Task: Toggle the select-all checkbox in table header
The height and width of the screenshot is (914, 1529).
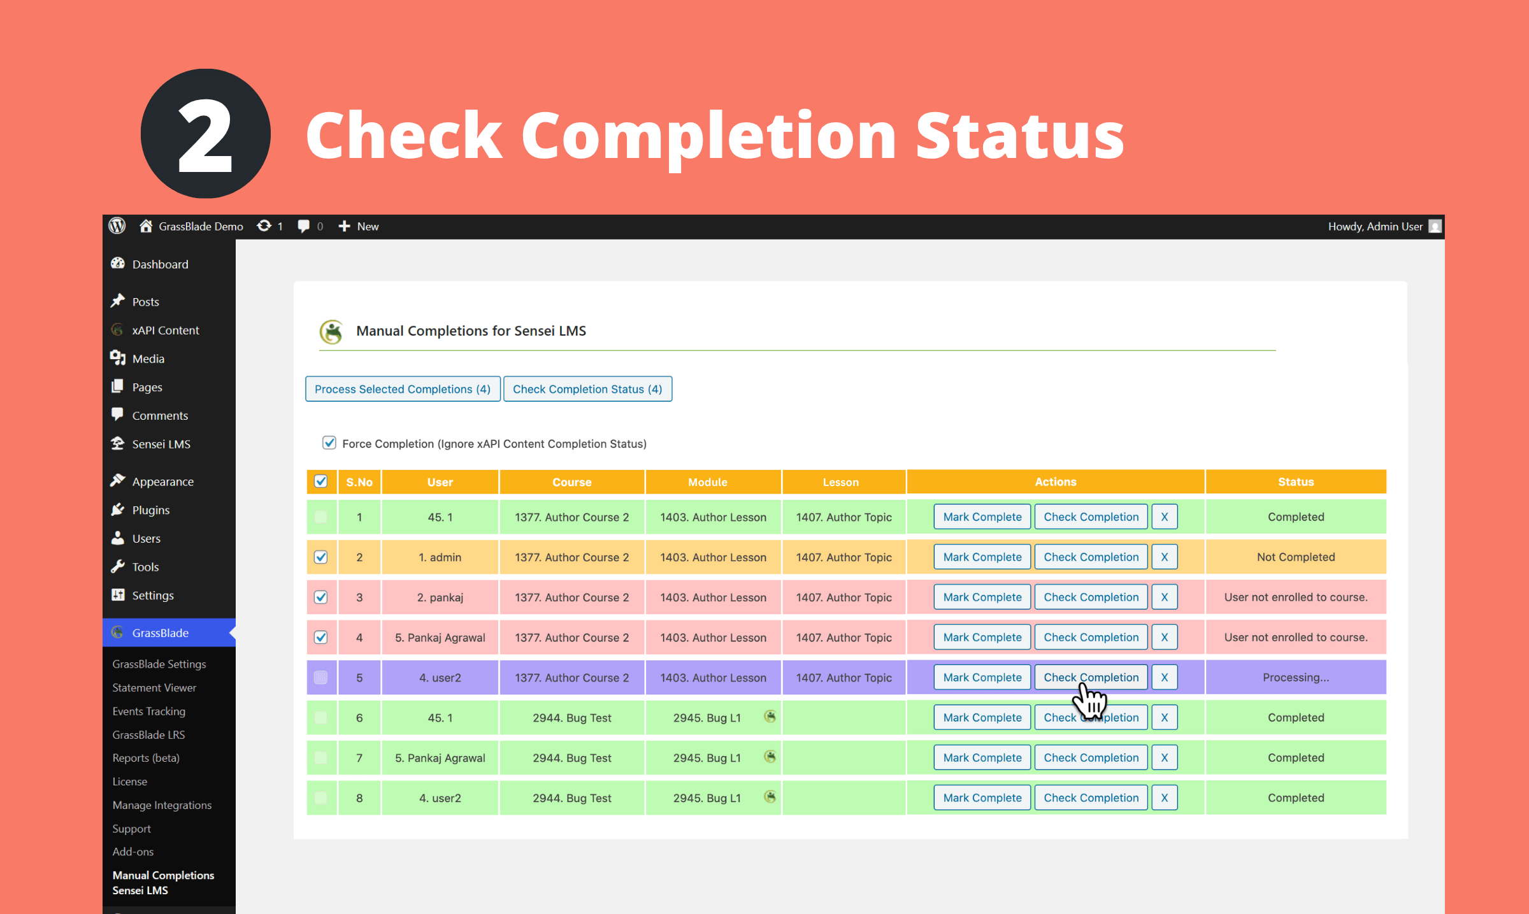Action: [x=322, y=482]
